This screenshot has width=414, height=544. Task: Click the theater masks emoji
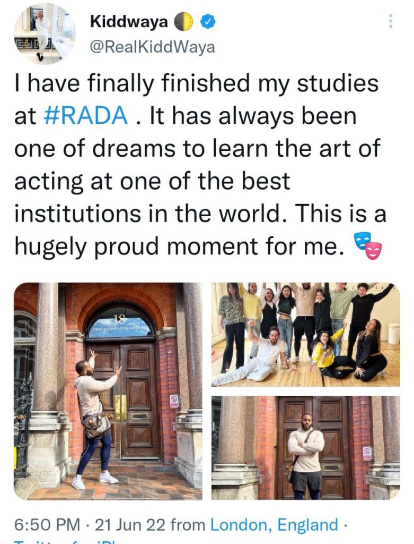click(367, 246)
